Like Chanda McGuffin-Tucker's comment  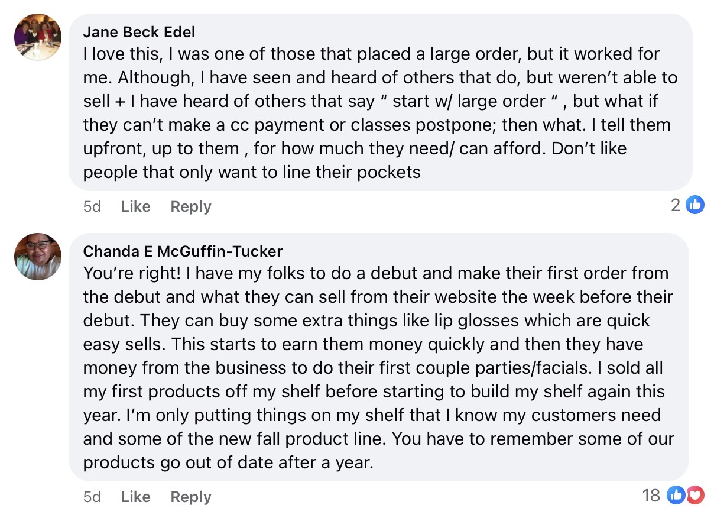[x=135, y=497]
